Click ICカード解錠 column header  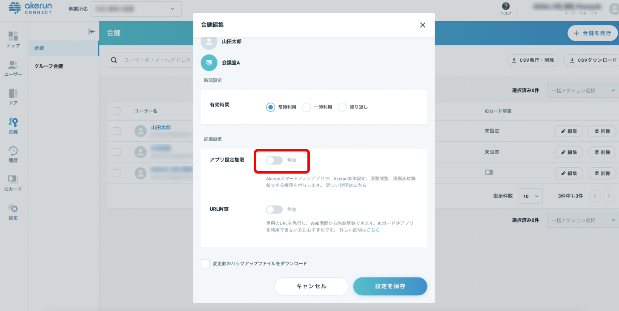498,111
